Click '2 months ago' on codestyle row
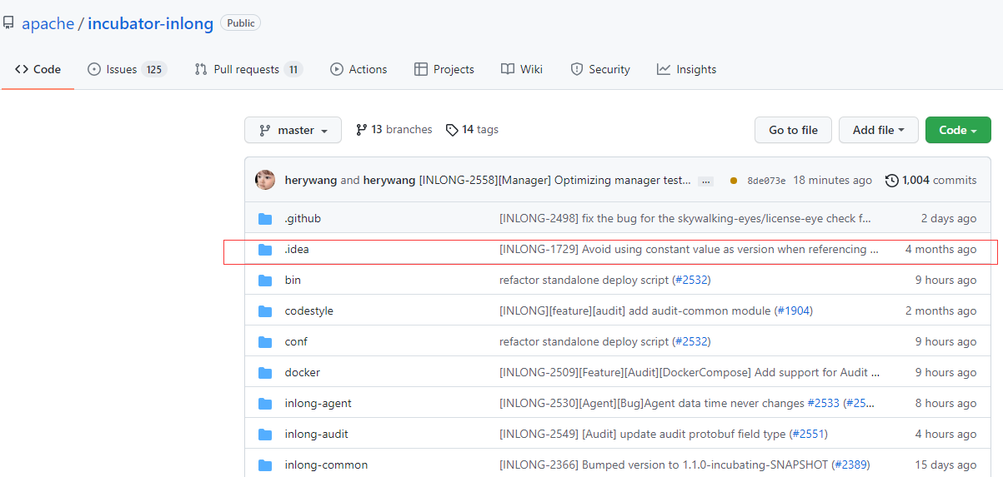 click(x=940, y=311)
